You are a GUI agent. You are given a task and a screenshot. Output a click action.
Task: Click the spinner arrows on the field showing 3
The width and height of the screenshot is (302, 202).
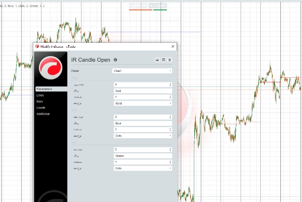[170, 117]
